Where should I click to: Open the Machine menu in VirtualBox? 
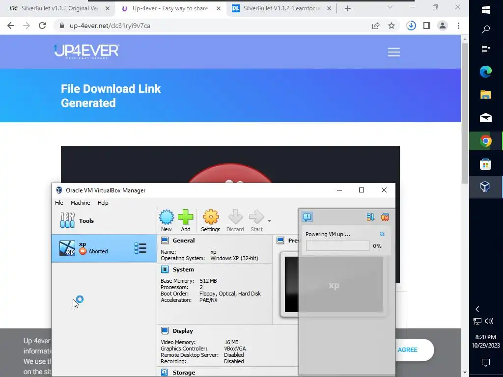pos(80,203)
